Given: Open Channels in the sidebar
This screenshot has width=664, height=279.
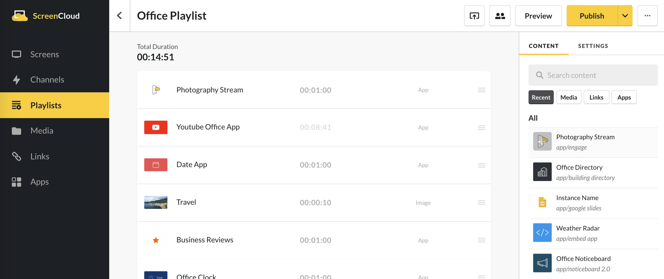Looking at the screenshot, I should (x=55, y=80).
